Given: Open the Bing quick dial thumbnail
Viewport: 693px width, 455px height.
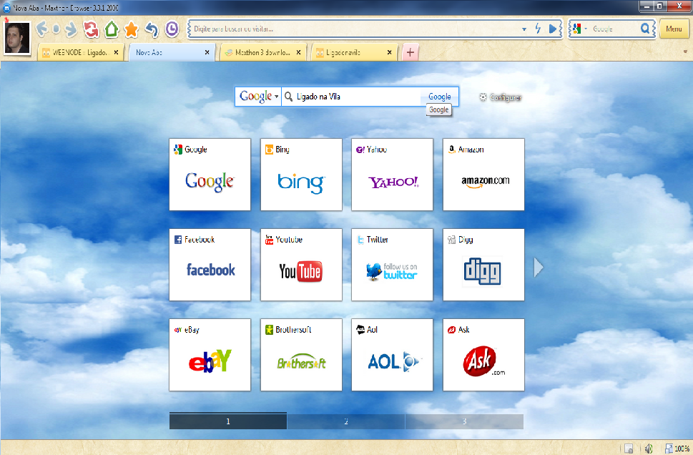Looking at the screenshot, I should (x=301, y=175).
